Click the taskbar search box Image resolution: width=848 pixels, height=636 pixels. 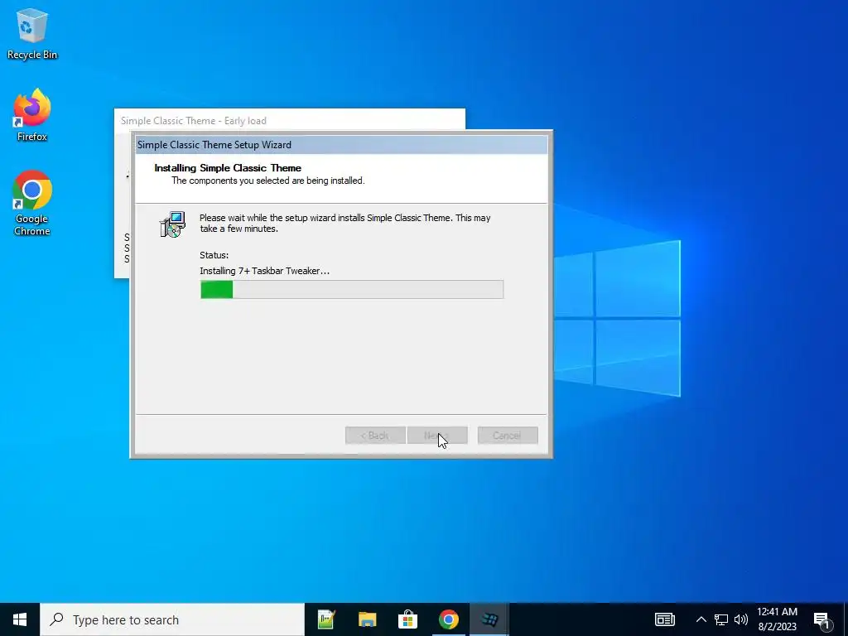[x=172, y=619]
